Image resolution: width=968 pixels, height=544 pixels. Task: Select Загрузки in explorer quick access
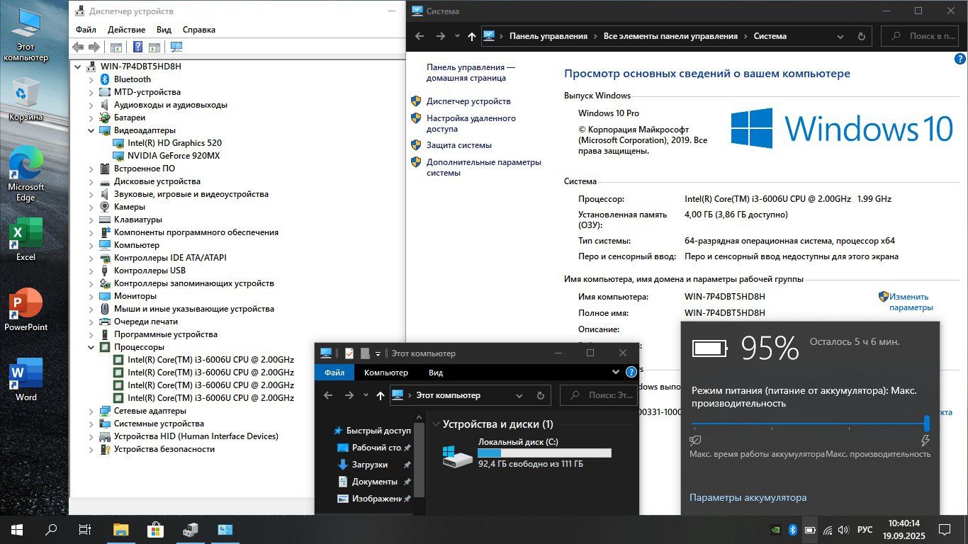point(370,465)
